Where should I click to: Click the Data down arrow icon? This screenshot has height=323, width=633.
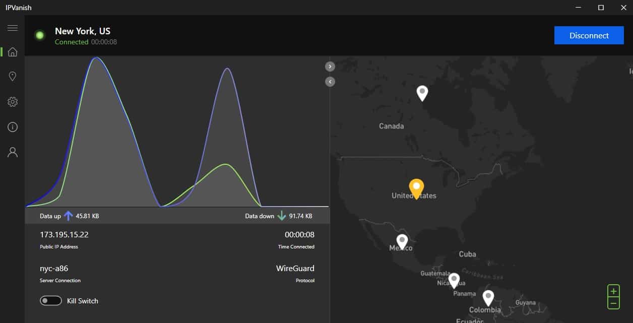(x=281, y=216)
